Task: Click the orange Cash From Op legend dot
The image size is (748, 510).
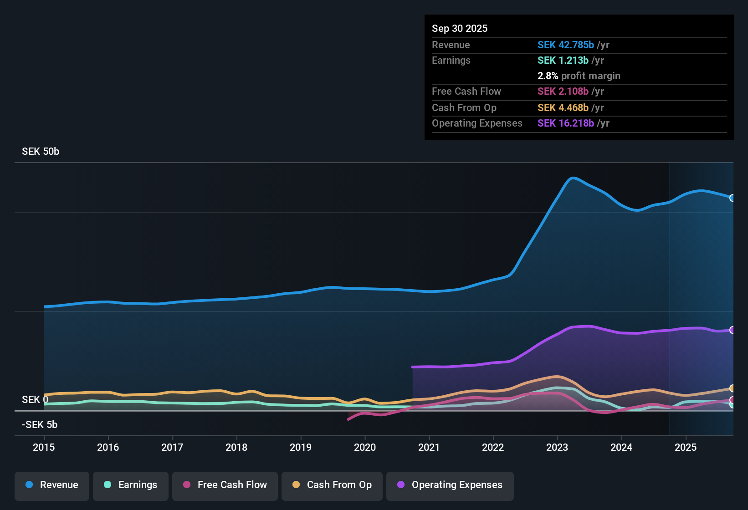Action: [x=296, y=485]
